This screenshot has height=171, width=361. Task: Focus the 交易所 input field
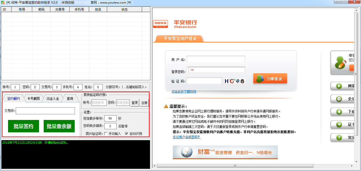tap(45, 111)
